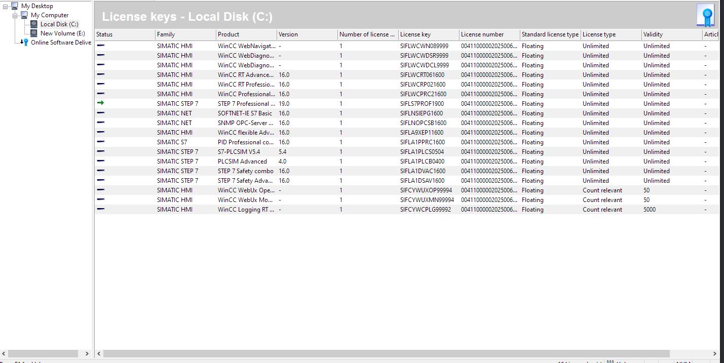The height and width of the screenshot is (363, 724).
Task: Click the My Computer icon in tree
Action: coord(24,15)
